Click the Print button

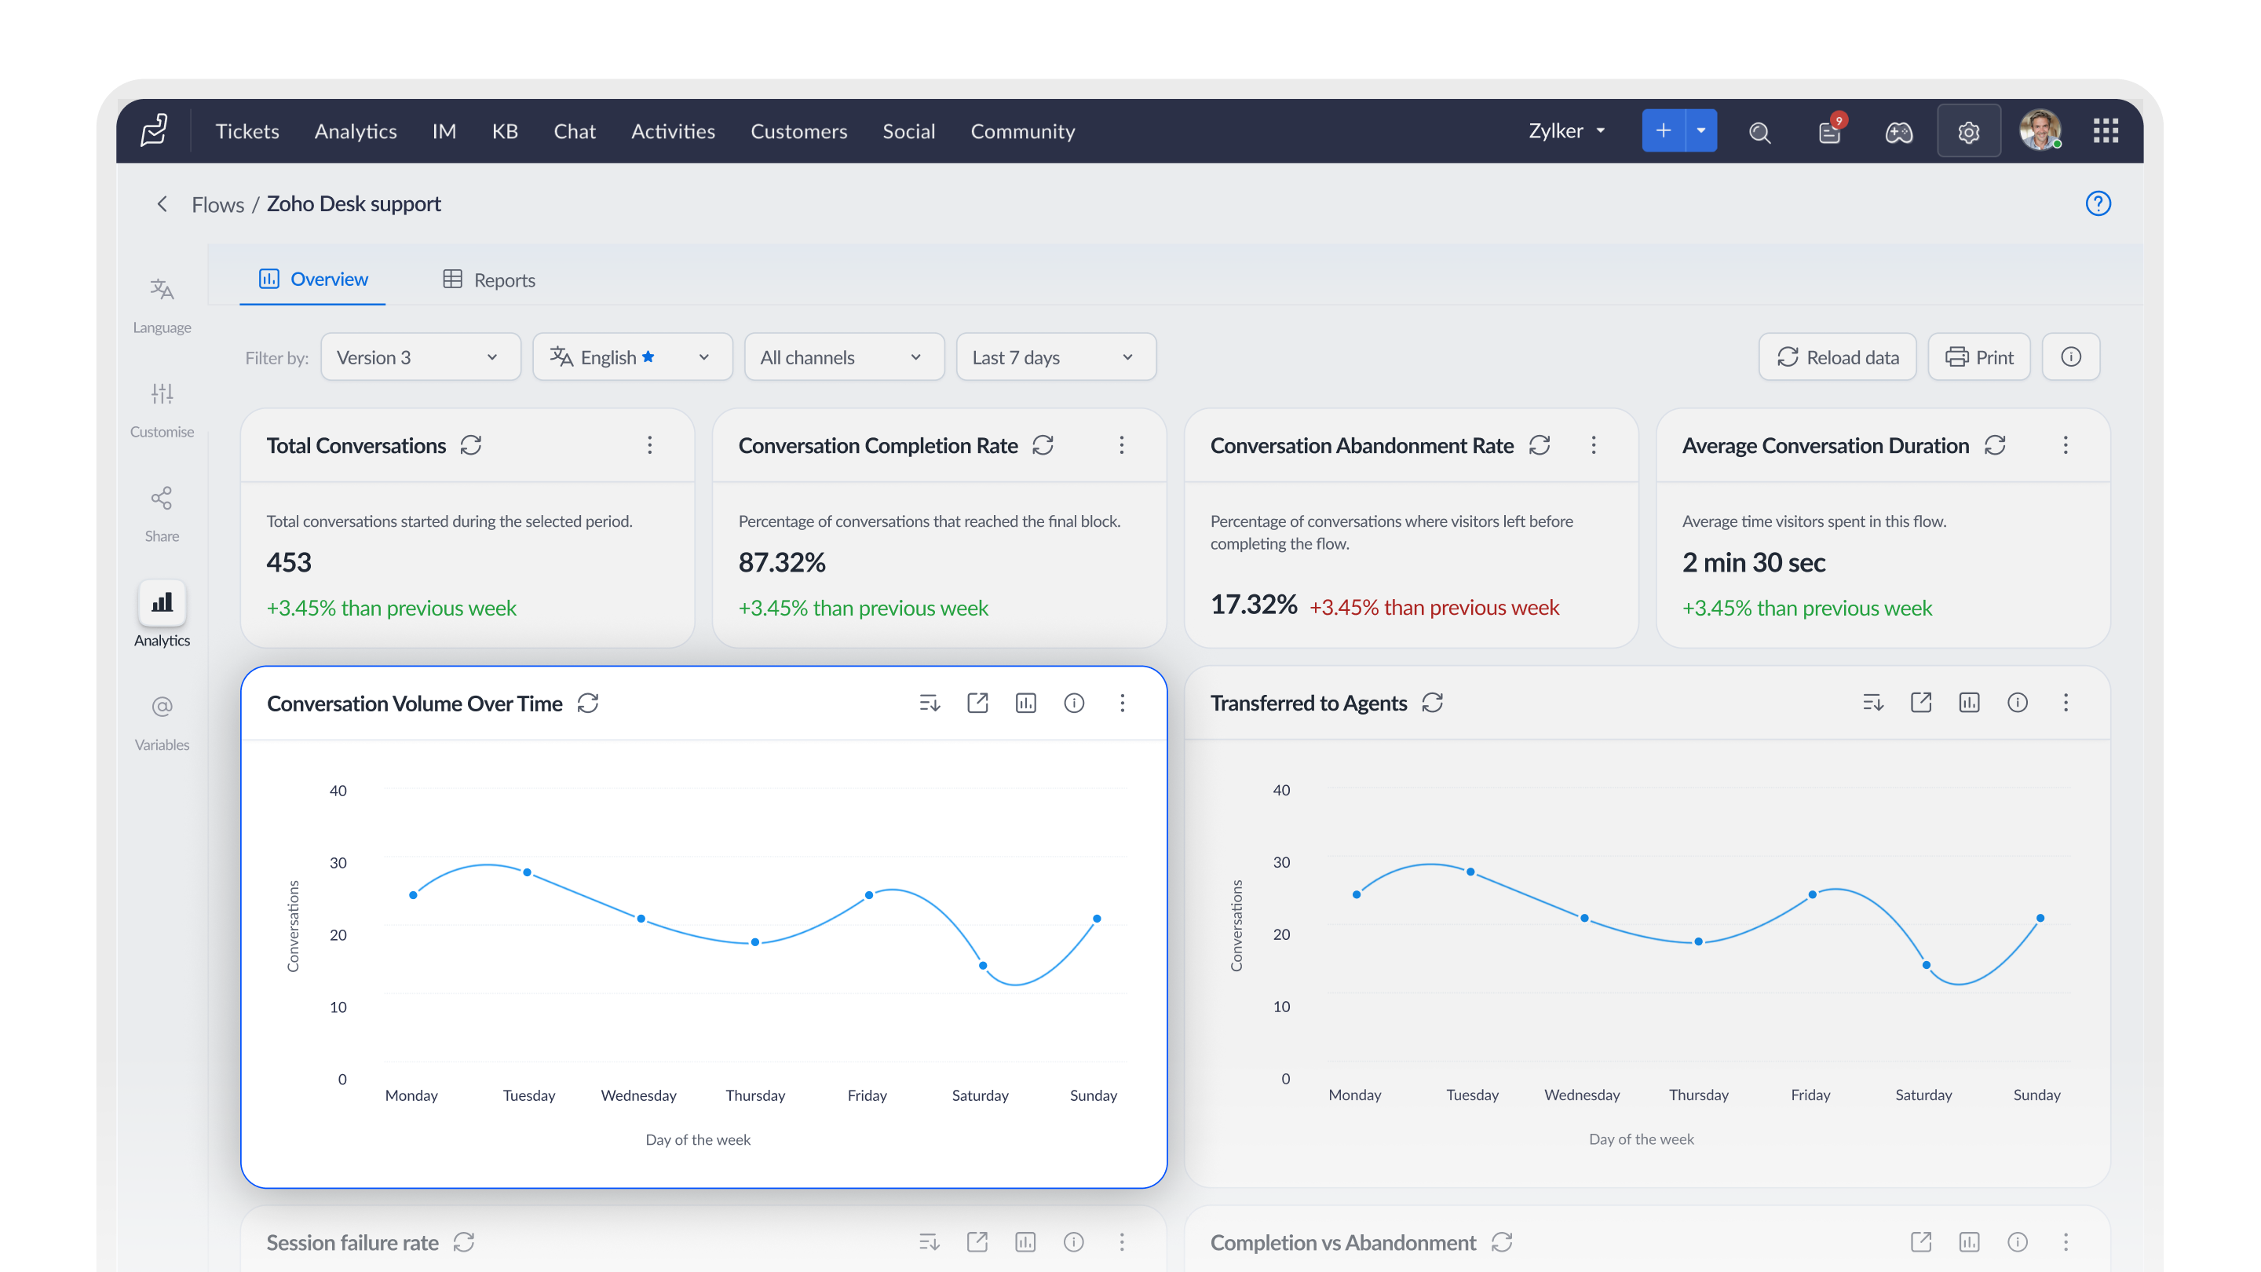coord(1978,357)
